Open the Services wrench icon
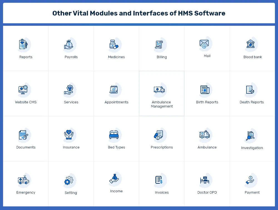This screenshot has width=278, height=210. 69,90
